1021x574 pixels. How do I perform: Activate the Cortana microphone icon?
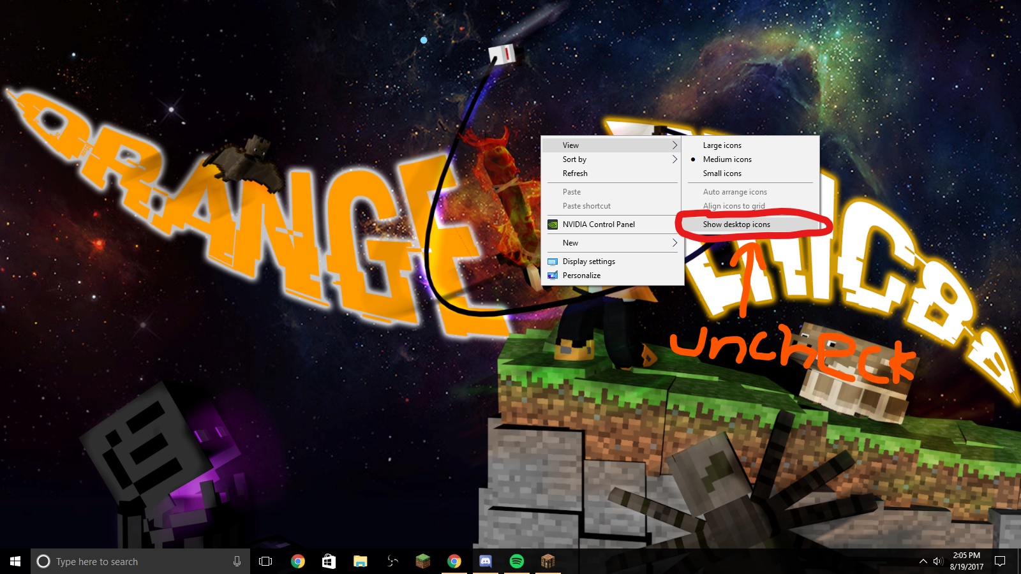point(237,561)
